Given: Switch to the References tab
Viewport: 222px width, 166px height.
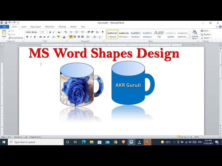Looking at the screenshot, I should coord(50,27).
